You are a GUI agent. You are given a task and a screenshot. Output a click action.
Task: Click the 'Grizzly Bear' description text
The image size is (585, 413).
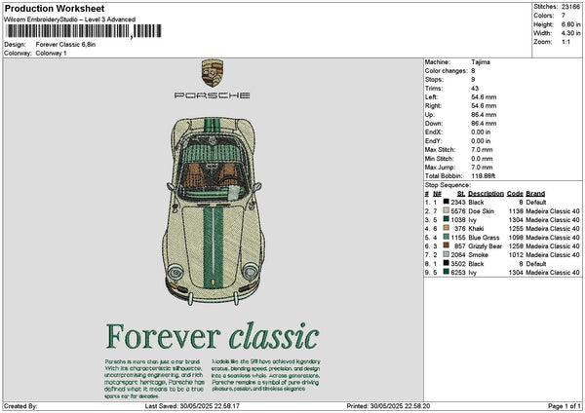(486, 246)
